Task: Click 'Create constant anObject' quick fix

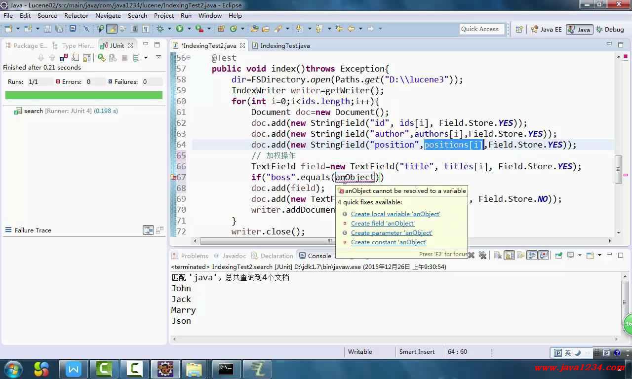Action: (389, 242)
